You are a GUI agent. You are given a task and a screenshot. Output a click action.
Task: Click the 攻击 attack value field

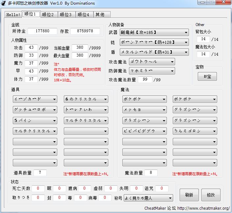tap(31, 48)
